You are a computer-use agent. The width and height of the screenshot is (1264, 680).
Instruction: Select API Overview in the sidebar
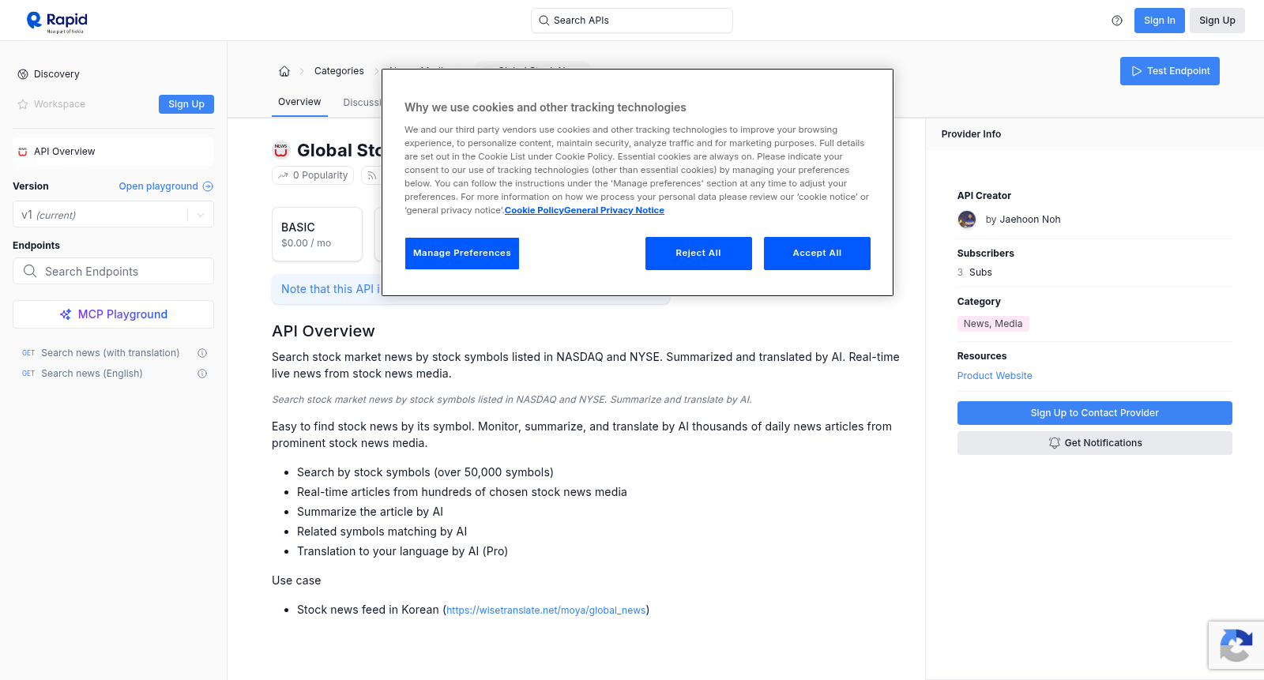click(x=113, y=152)
